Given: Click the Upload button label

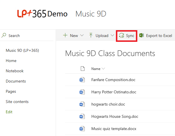Looking at the screenshot, I should 102,36.
